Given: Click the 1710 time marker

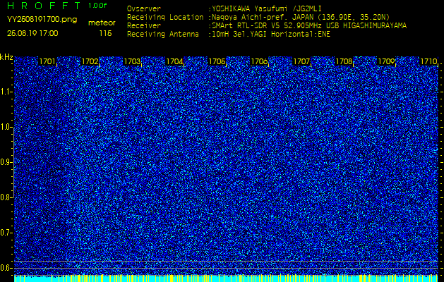Looking at the screenshot, I should coord(428,61).
